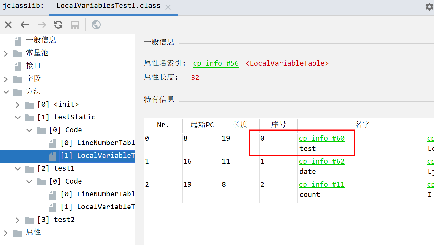Click the 方法 folder icon
Image resolution: width=434 pixels, height=245 pixels.
pos(18,92)
